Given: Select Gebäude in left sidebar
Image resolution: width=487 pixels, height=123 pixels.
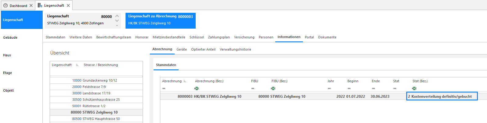Looking at the screenshot, I should [x=22, y=37].
